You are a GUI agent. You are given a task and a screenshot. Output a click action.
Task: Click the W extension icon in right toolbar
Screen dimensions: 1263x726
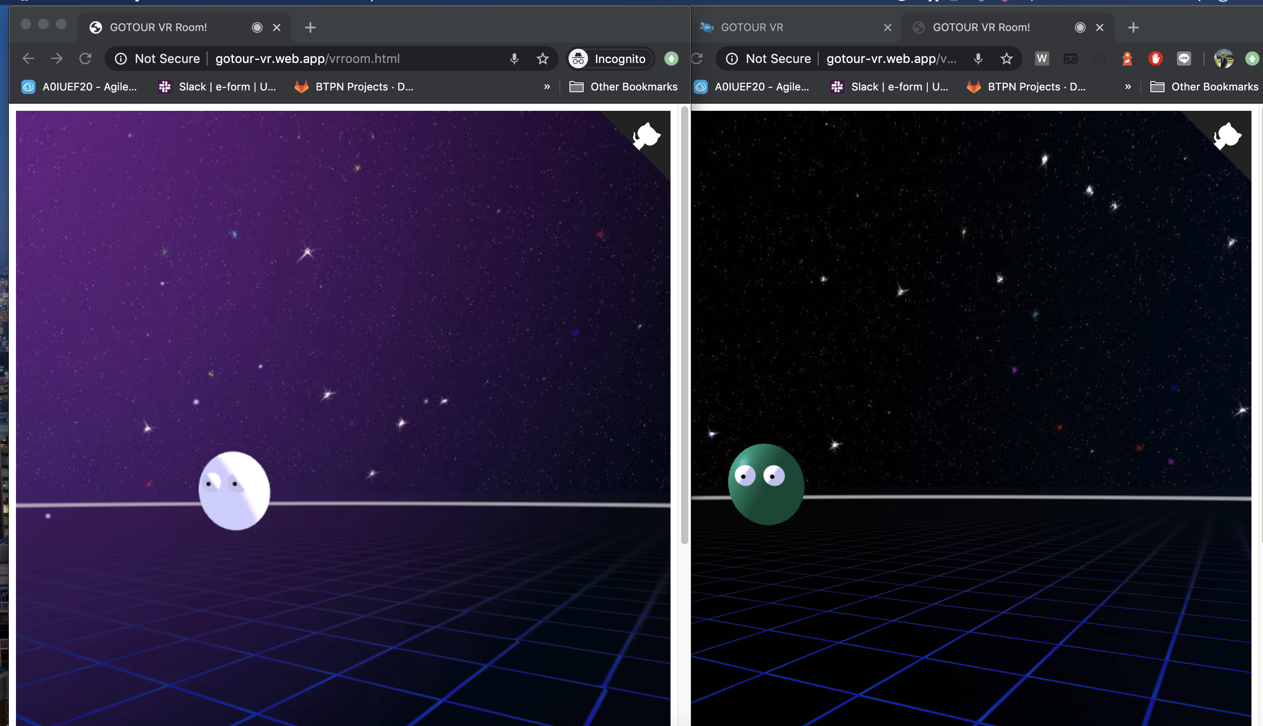tap(1042, 59)
